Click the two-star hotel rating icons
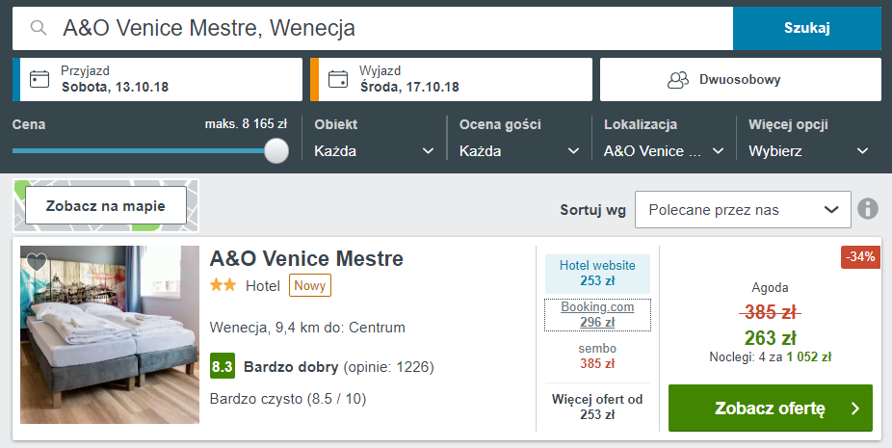The image size is (892, 448). (223, 285)
